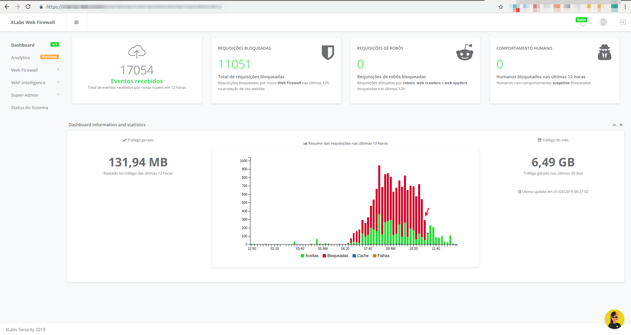Screen dimensions: 631x335
Task: Click the logout exit icon
Action: pos(622,22)
